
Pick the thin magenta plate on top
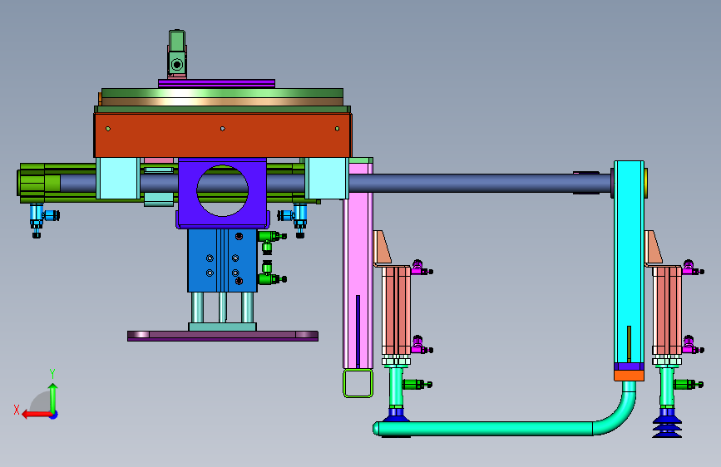[x=216, y=83]
